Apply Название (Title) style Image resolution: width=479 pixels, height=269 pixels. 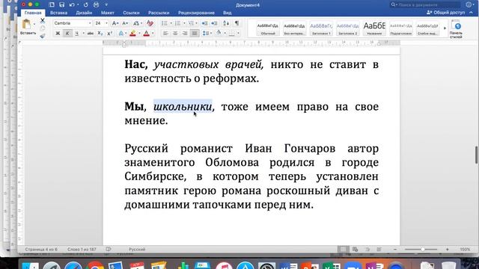(x=374, y=28)
